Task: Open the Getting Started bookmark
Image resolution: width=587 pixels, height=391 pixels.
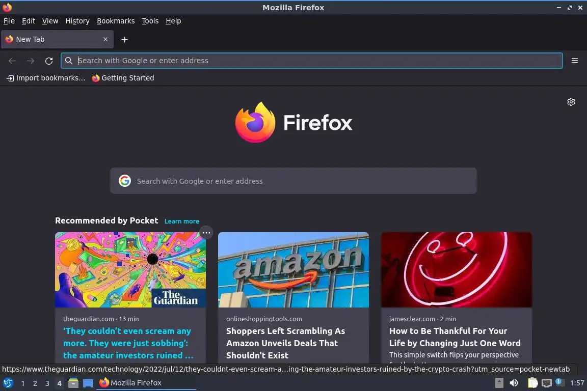Action: tap(123, 78)
